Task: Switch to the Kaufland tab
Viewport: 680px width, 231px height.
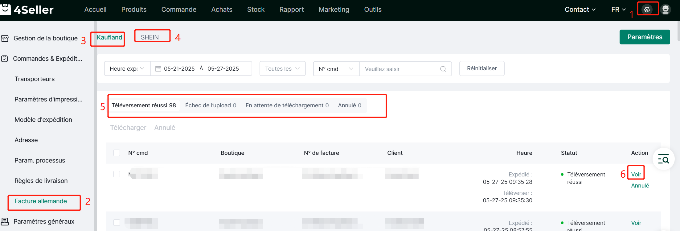Action: tap(109, 37)
